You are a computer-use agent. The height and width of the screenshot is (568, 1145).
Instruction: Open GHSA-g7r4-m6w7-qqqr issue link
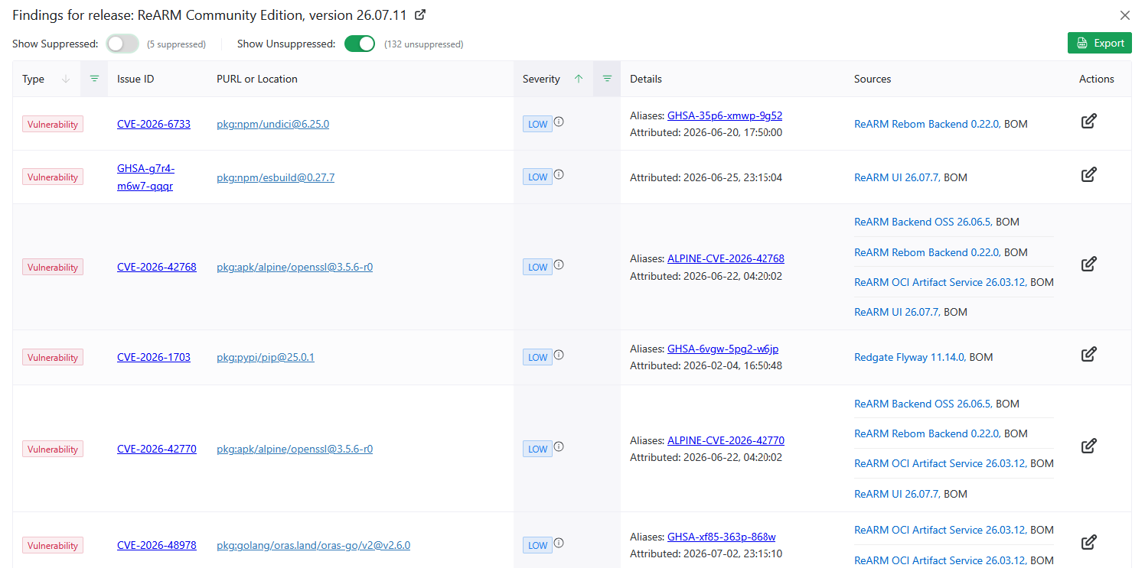(145, 177)
